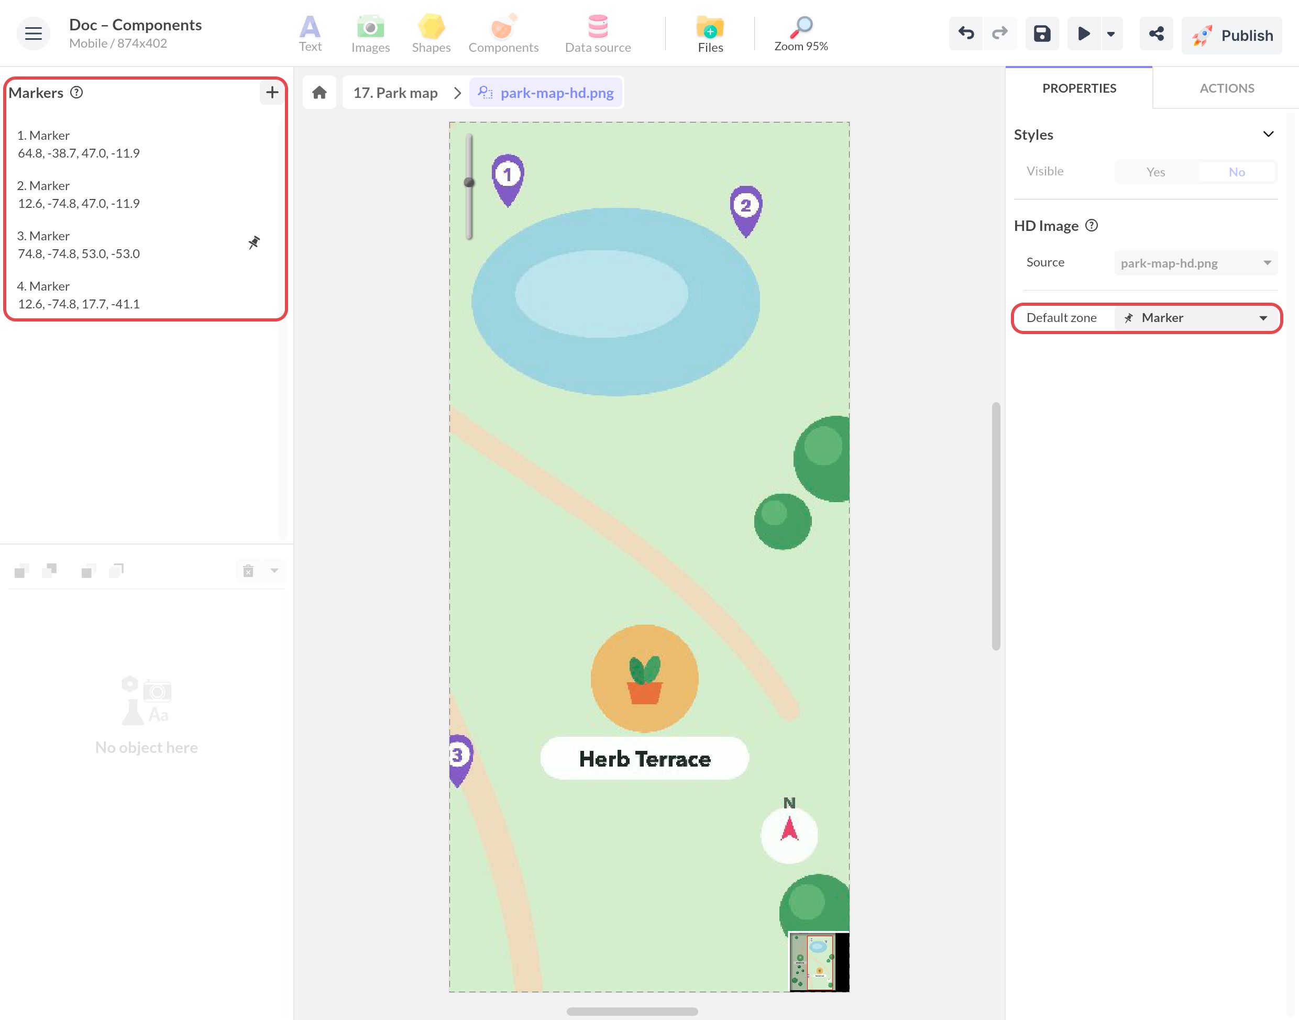This screenshot has width=1299, height=1020.
Task: Switch to the PROPERTIES tab
Action: tap(1078, 88)
